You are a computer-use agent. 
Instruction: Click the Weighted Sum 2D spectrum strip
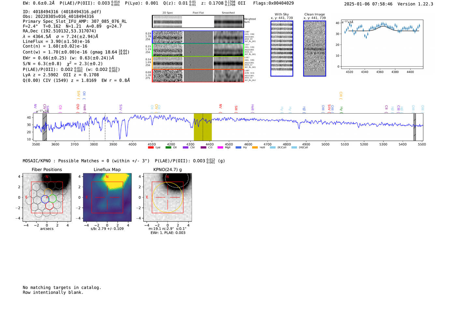tap(198, 21)
